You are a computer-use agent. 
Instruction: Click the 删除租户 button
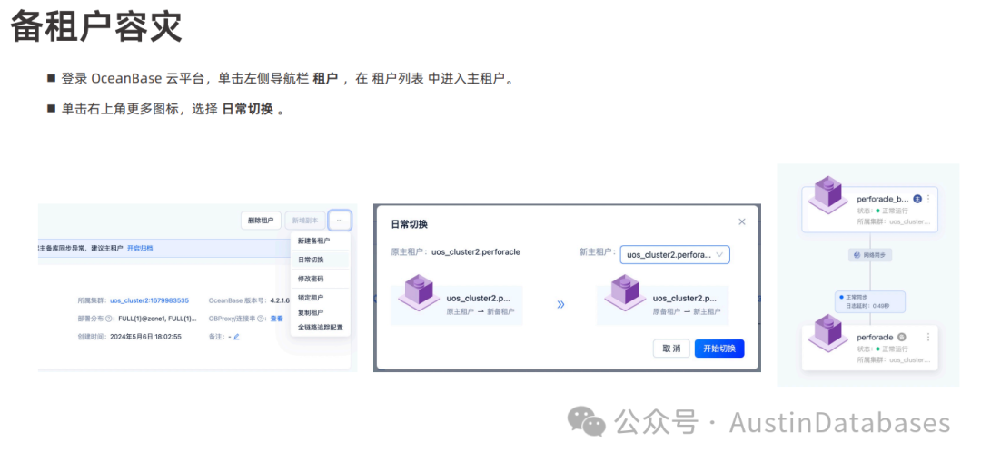pos(261,220)
